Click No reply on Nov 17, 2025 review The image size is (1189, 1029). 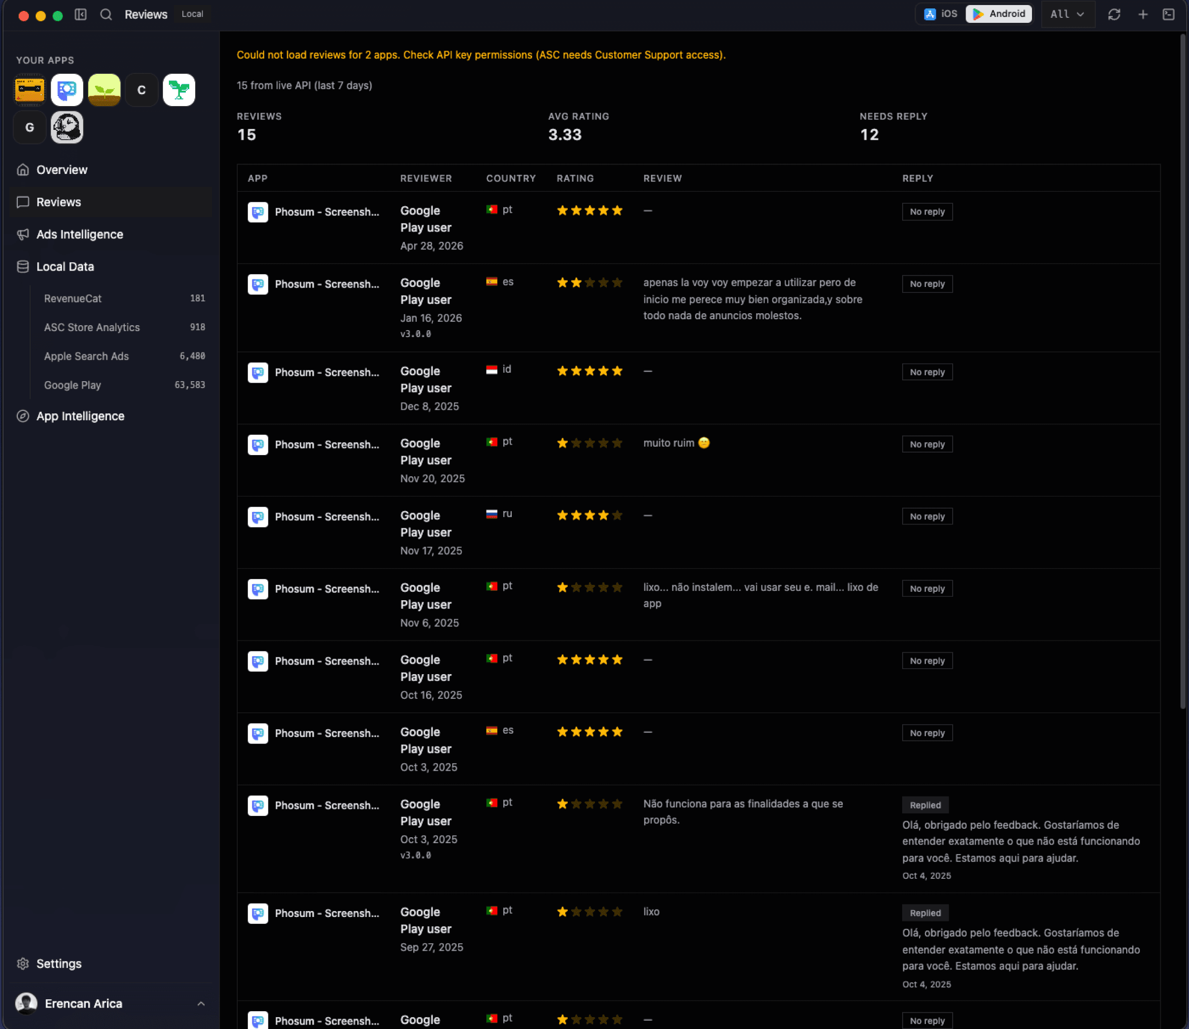coord(927,516)
